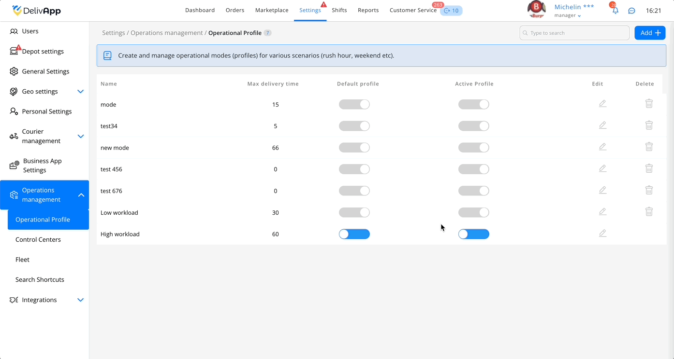The height and width of the screenshot is (359, 674).
Task: Disable Default profile for High workload
Action: point(354,234)
